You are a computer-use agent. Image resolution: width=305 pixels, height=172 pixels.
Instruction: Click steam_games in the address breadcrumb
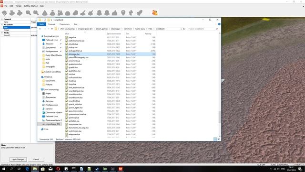[x=102, y=29]
